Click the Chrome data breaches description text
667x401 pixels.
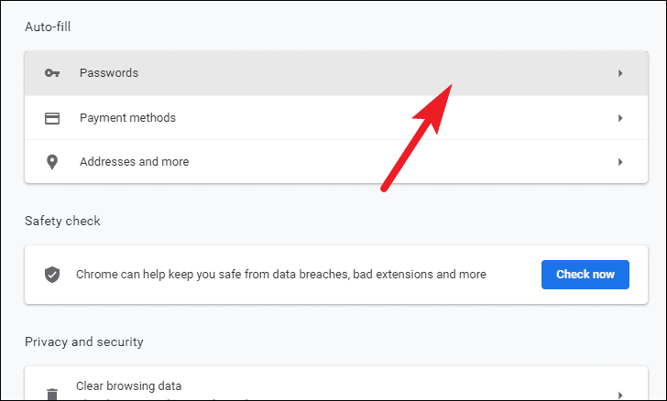tap(281, 275)
